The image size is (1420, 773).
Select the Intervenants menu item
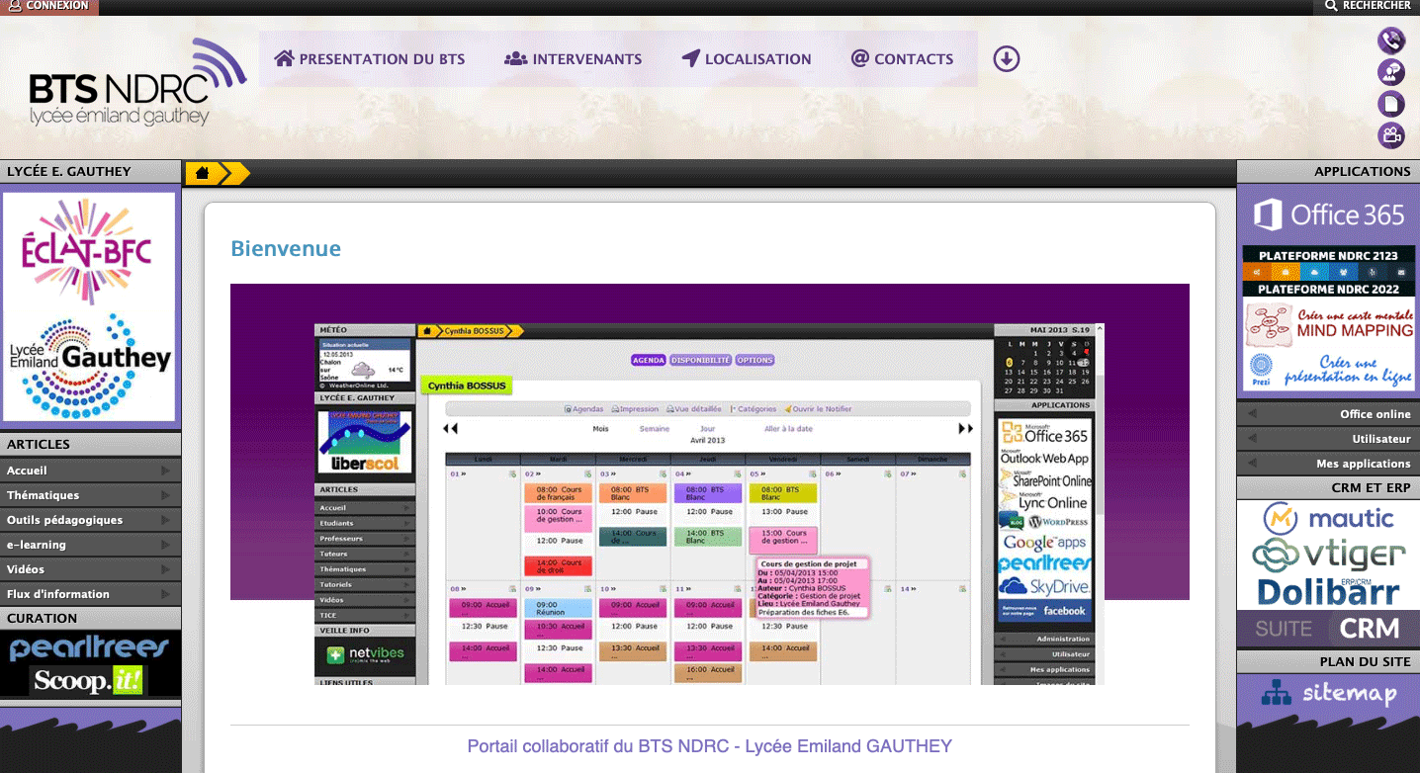pos(574,59)
